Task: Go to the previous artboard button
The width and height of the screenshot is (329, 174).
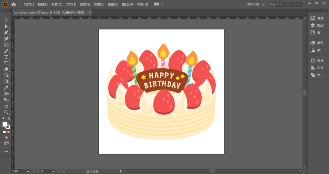Action: coord(38,171)
